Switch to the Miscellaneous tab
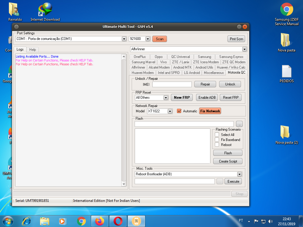The image size is (303, 227). click(x=214, y=73)
